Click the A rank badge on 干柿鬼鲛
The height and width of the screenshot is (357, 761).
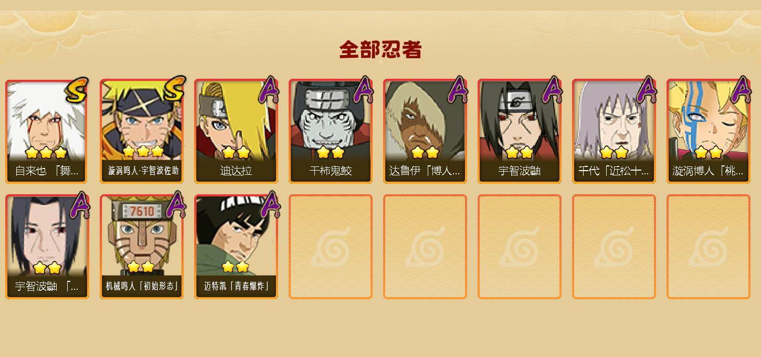[x=363, y=90]
